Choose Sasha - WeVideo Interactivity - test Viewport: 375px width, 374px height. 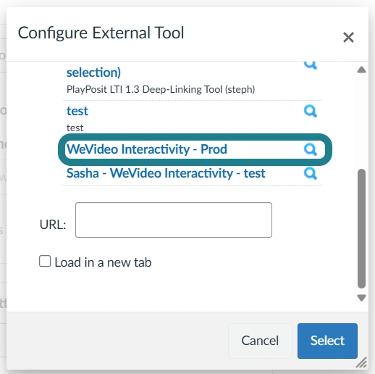166,173
